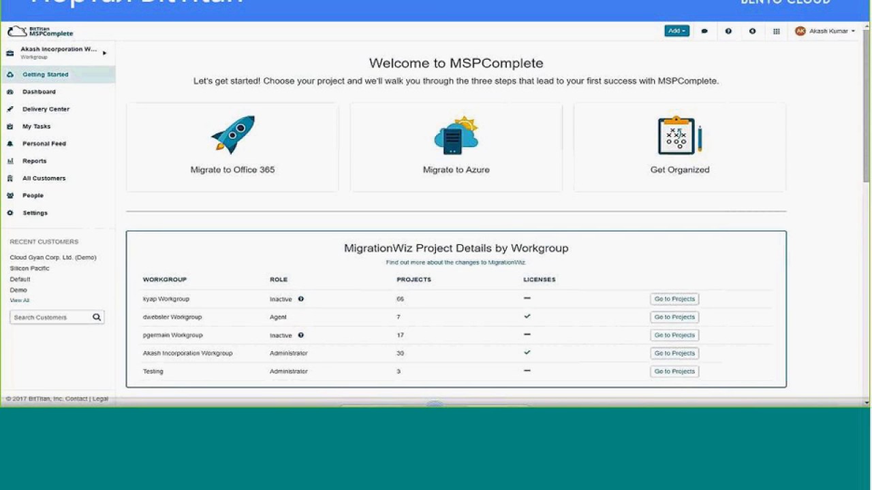This screenshot has height=490, width=872.
Task: Click Go to Projects for dwebster Workgroup
Action: (x=674, y=317)
